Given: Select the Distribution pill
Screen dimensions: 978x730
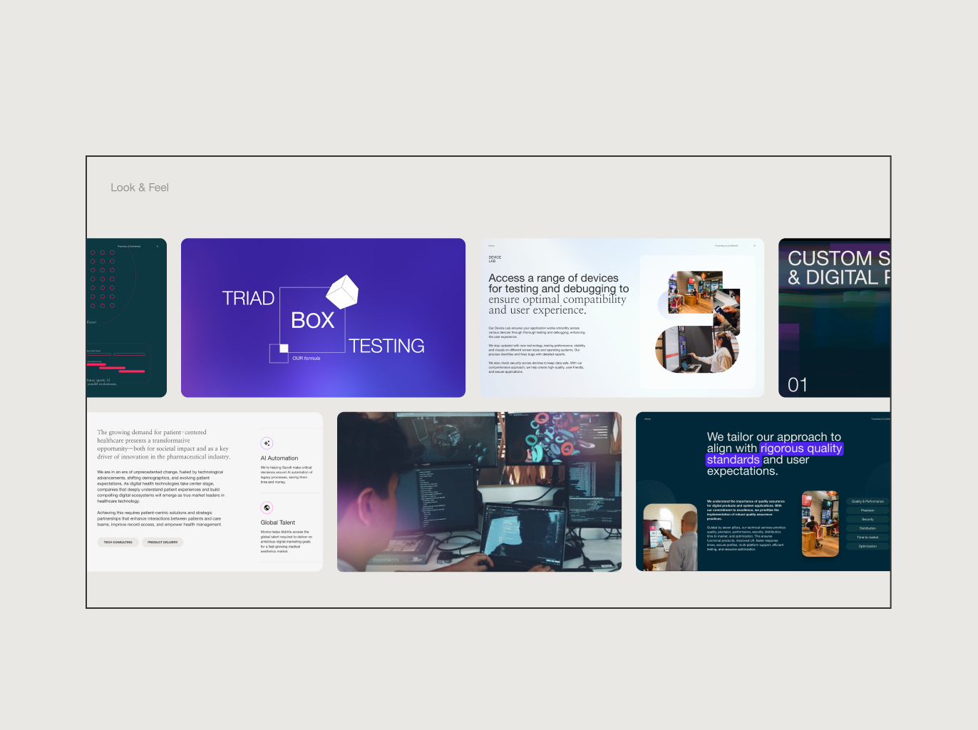Looking at the screenshot, I should (x=868, y=528).
